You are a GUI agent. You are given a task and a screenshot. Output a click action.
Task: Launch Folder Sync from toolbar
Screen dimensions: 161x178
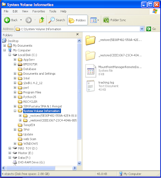(114, 20)
